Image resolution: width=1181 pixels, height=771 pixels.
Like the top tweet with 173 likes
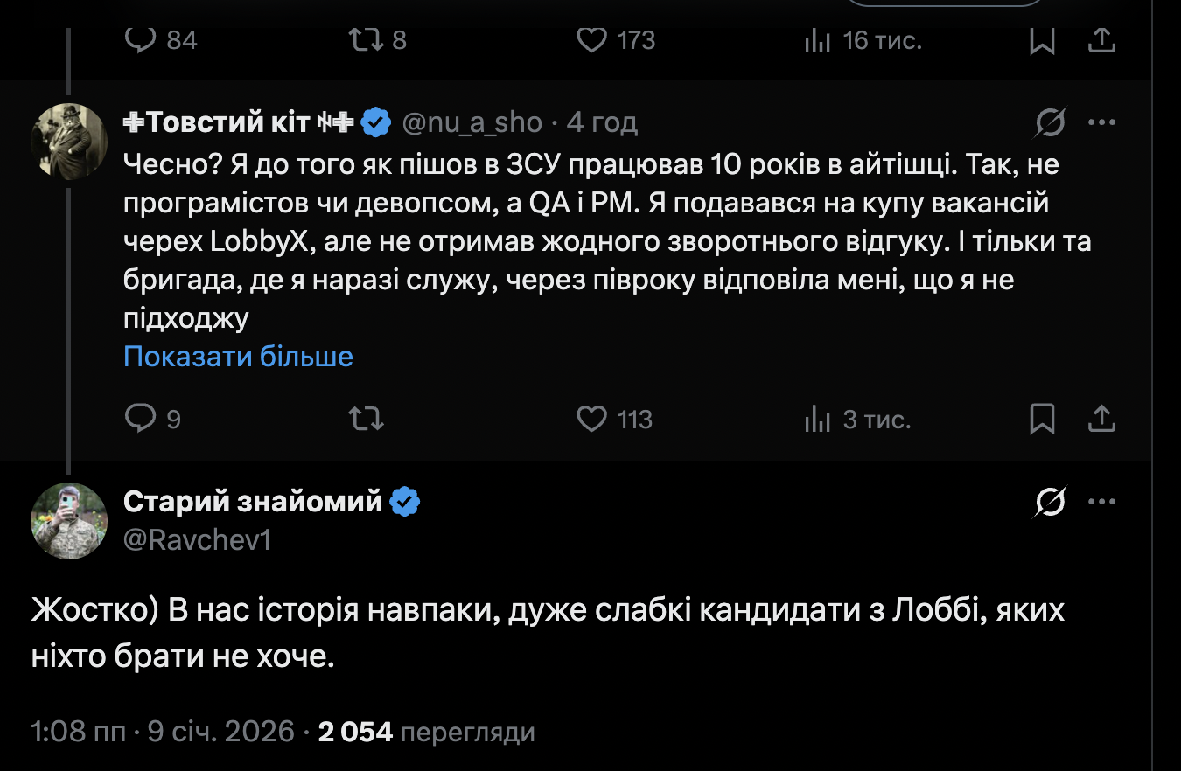592,40
